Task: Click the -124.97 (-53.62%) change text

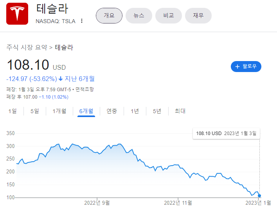Action: tap(32, 79)
